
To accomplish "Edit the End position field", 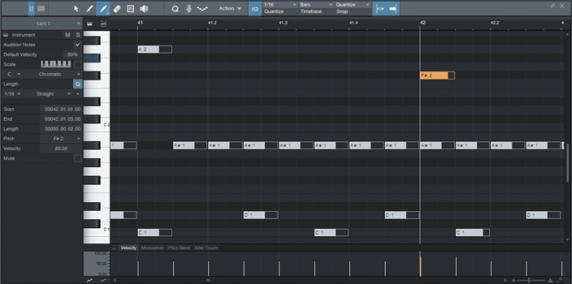I will click(61, 119).
